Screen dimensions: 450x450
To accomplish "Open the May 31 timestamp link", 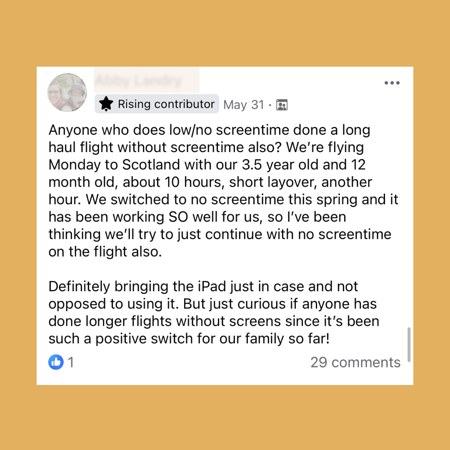I will (244, 105).
